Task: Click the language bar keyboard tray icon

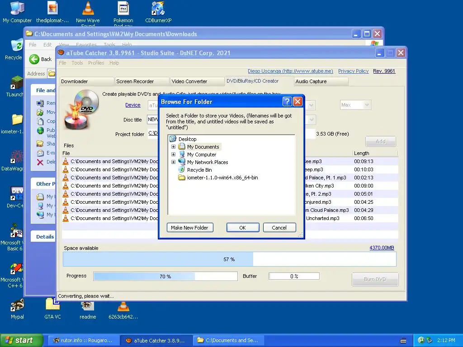Action: click(403, 341)
